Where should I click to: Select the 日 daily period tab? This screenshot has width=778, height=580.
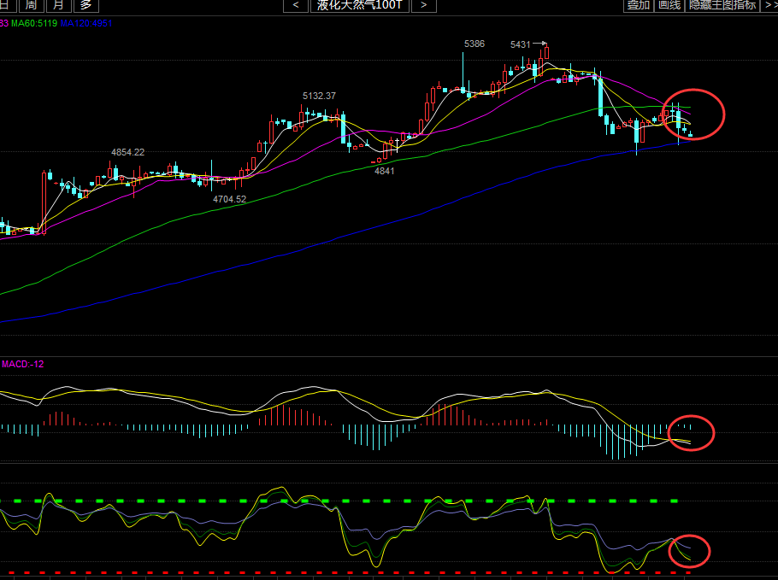pyautogui.click(x=4, y=5)
